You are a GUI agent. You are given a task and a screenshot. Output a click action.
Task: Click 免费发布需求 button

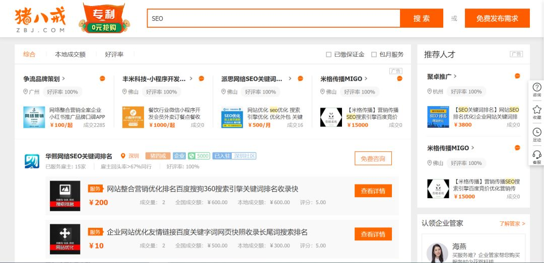tap(497, 19)
